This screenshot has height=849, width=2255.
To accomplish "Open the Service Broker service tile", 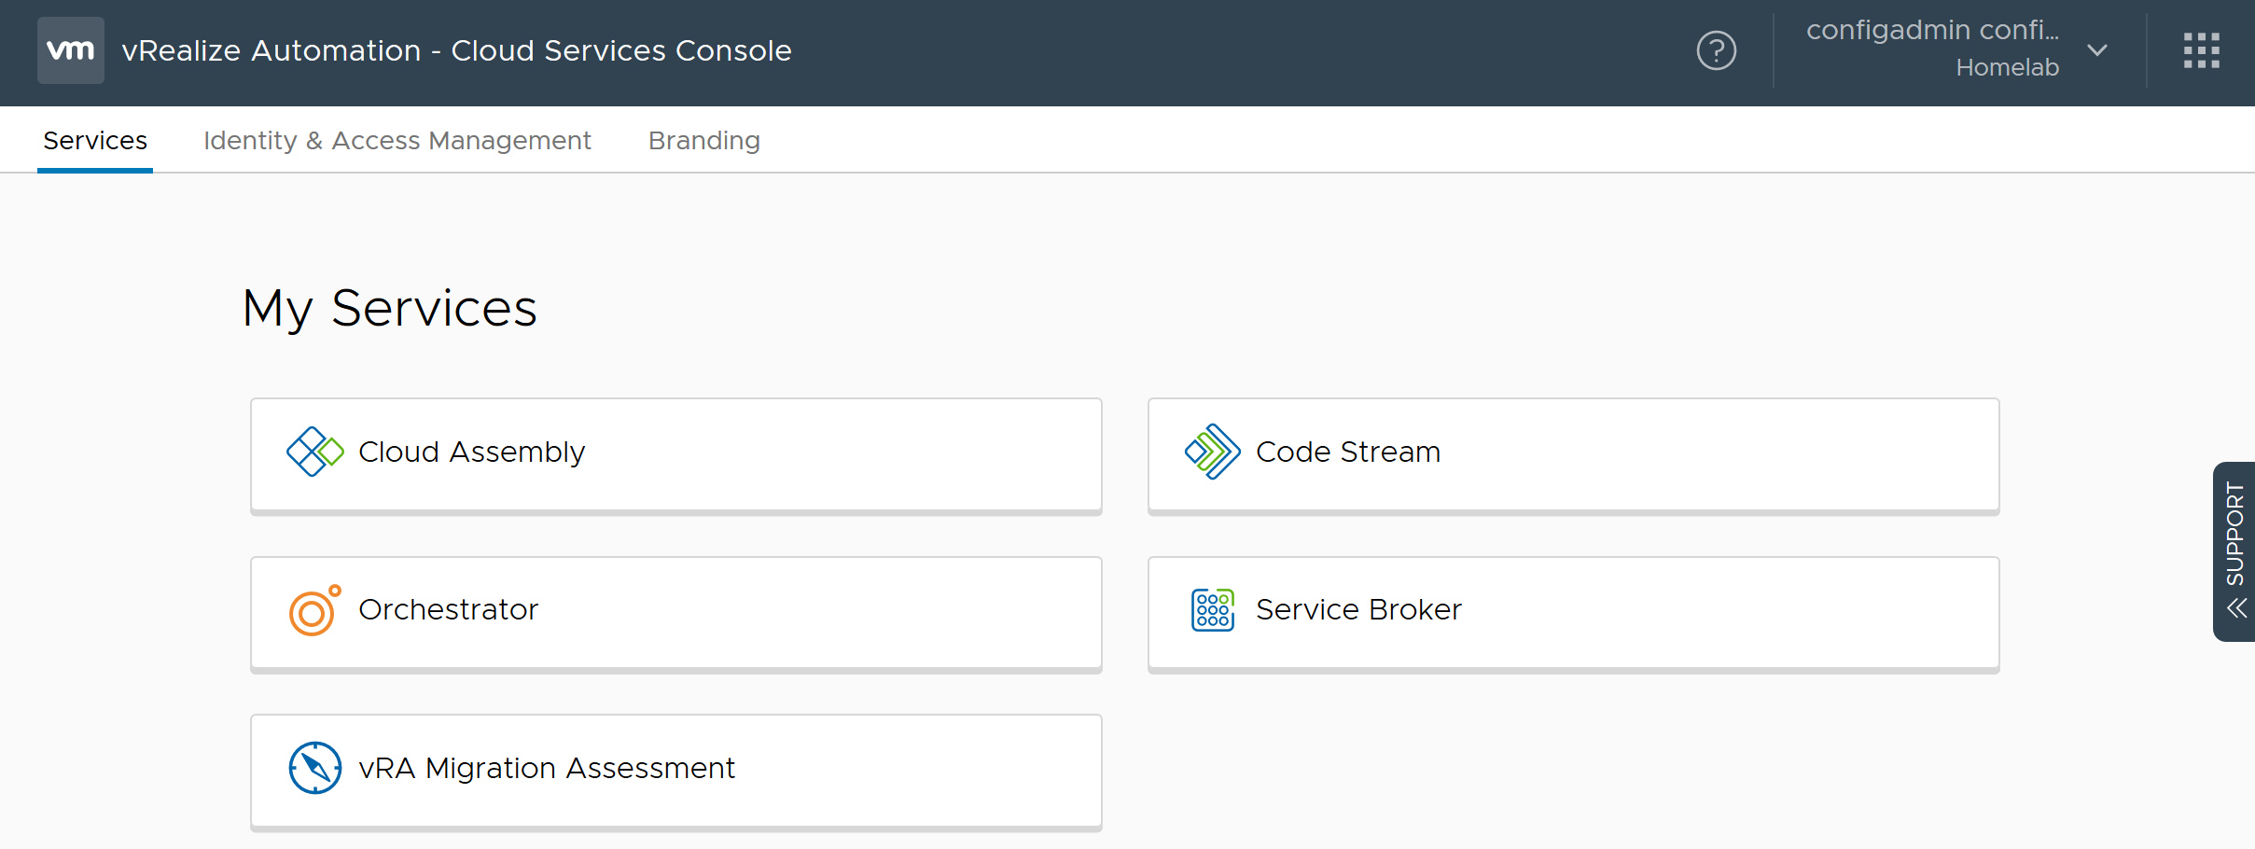I will (x=1574, y=615).
